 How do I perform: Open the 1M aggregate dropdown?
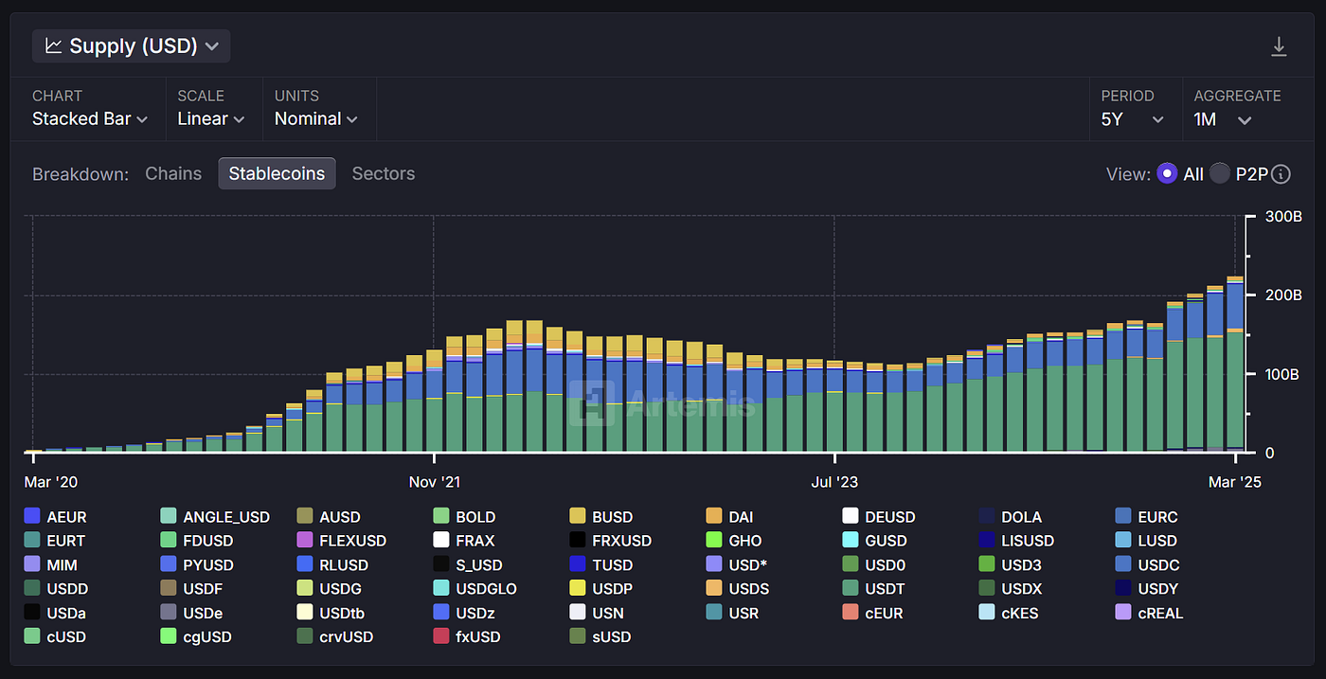point(1224,119)
